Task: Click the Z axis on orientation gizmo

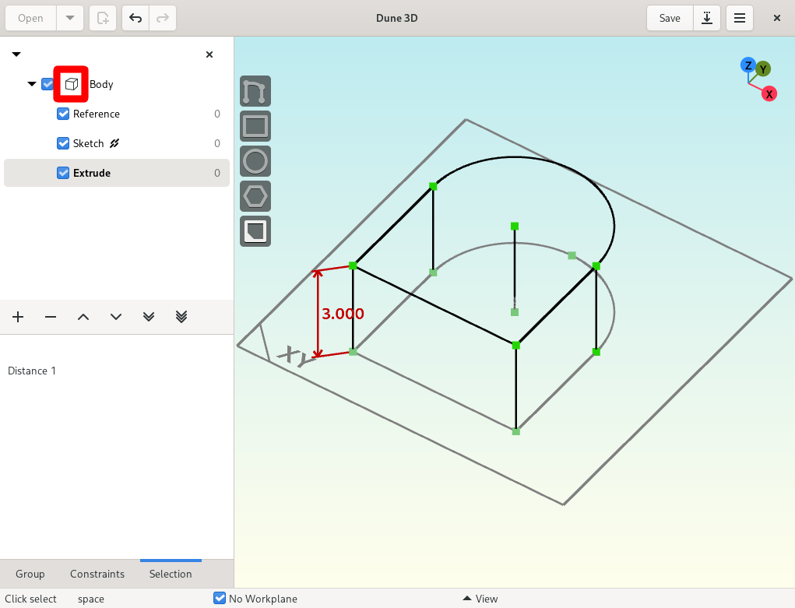Action: 748,65
